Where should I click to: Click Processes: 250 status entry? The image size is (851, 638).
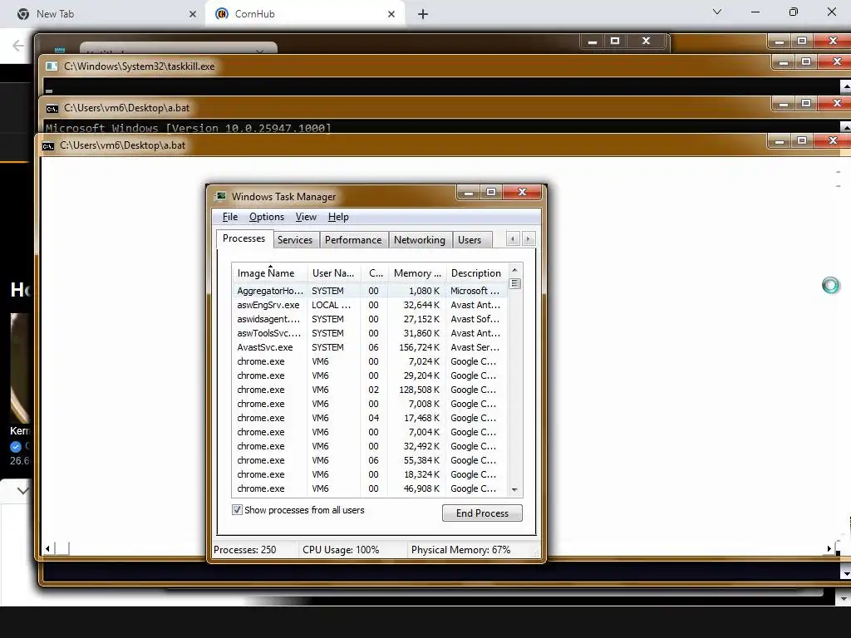click(x=245, y=550)
